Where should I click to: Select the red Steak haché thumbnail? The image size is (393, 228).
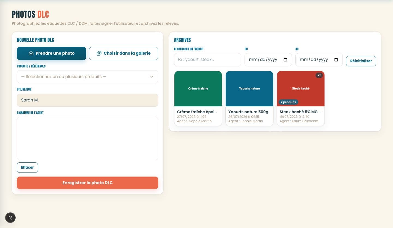click(x=301, y=89)
